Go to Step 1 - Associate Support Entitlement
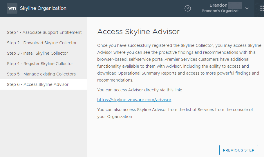Image resolution: width=264 pixels, height=157 pixels. click(44, 32)
